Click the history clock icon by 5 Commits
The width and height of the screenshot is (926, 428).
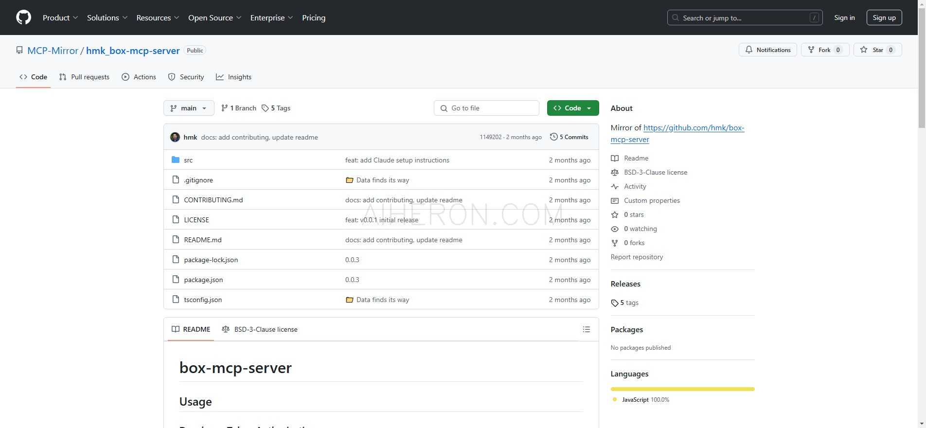tap(553, 137)
